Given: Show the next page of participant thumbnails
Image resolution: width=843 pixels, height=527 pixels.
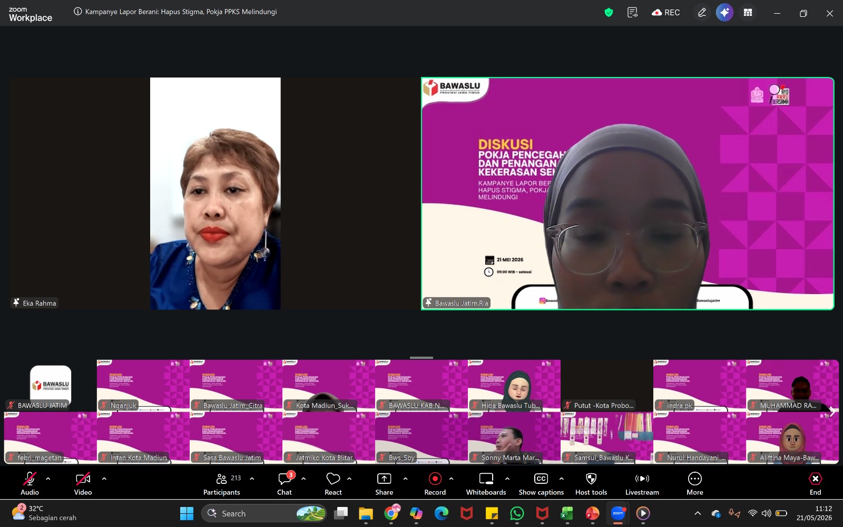Looking at the screenshot, I should tap(832, 412).
